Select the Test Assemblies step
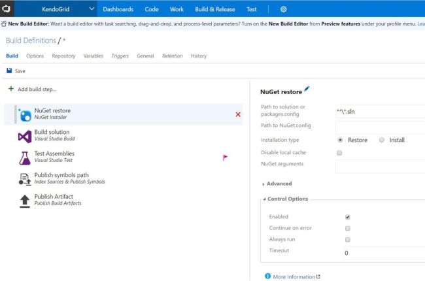This screenshot has width=425, height=281. click(124, 157)
